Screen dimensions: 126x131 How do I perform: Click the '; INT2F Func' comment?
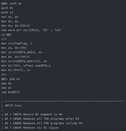tap(11, 106)
